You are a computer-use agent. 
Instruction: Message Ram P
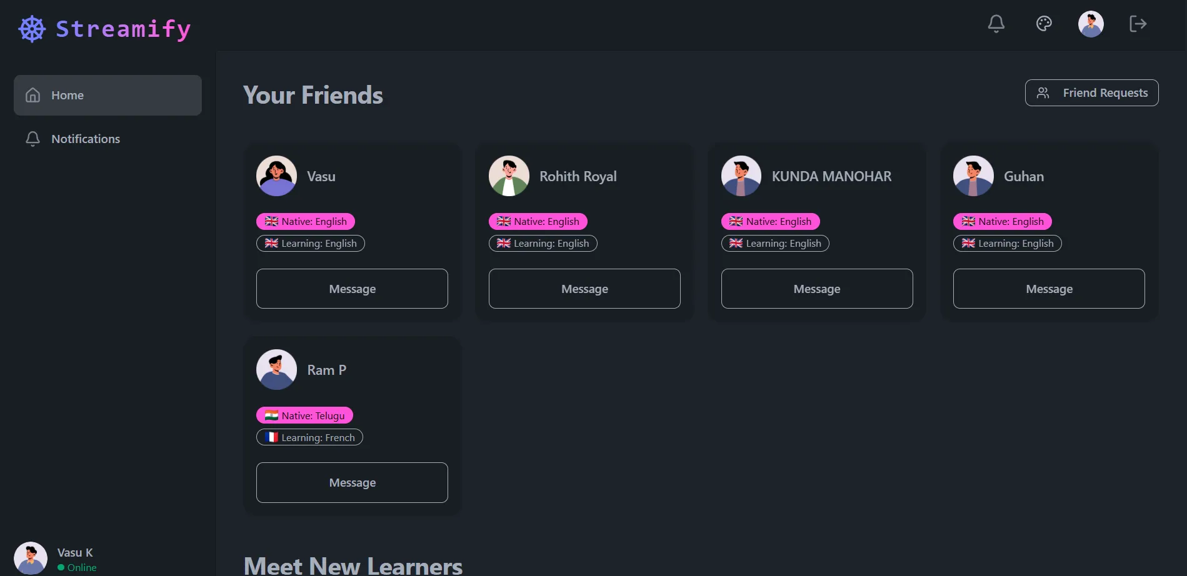click(352, 482)
